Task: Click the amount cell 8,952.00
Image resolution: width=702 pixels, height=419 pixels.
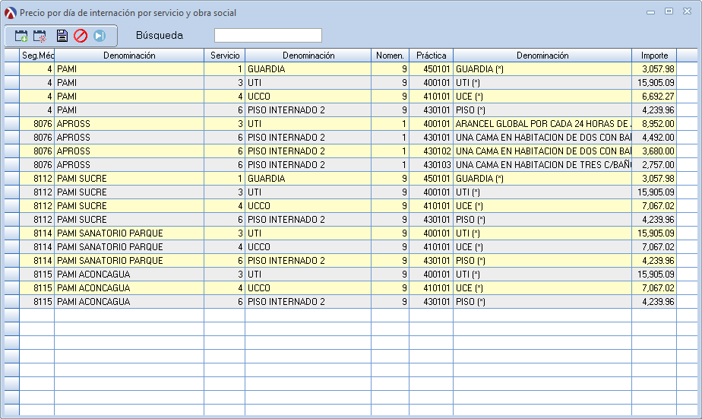Action: point(654,124)
